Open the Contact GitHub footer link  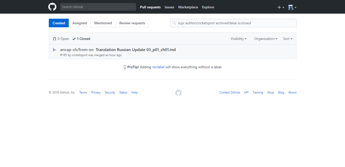tap(230, 92)
